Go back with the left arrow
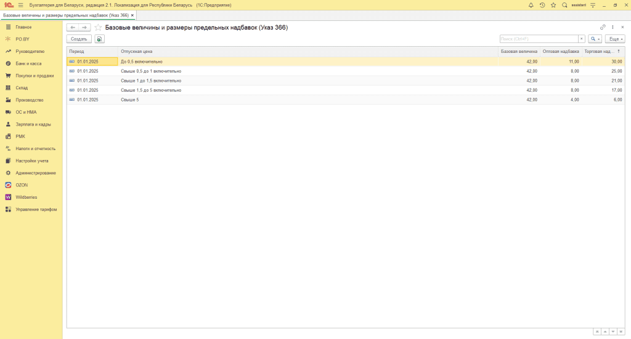 click(73, 28)
